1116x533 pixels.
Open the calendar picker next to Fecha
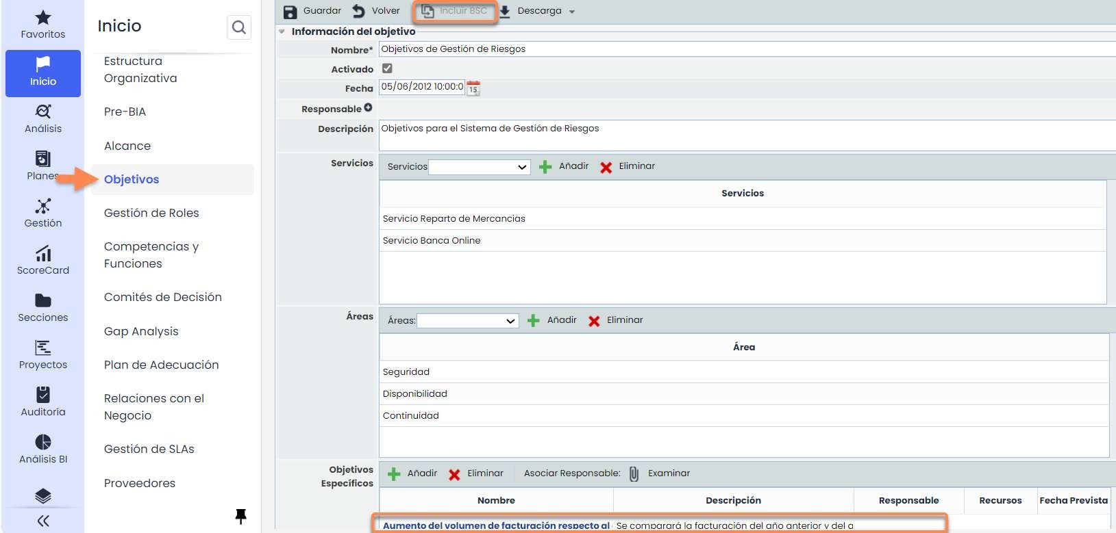(x=473, y=88)
